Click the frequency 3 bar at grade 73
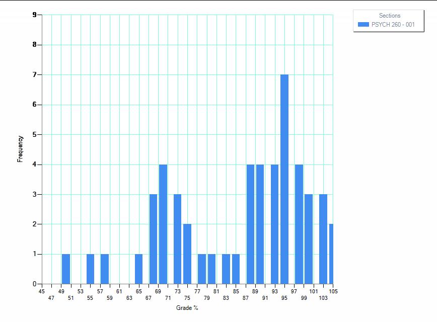The height and width of the screenshot is (324, 437). pos(177,239)
